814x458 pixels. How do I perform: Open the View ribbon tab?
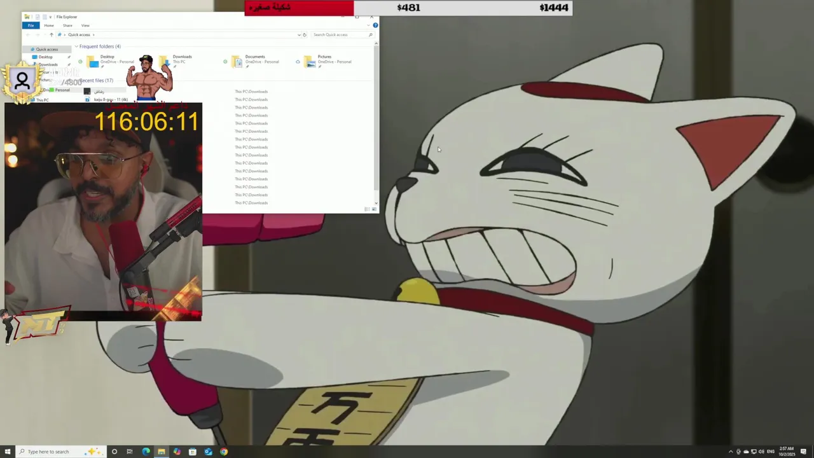[85, 25]
